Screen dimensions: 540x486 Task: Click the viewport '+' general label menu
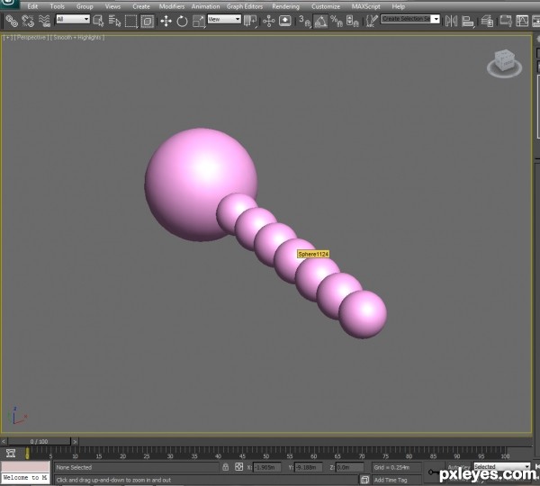7,37
